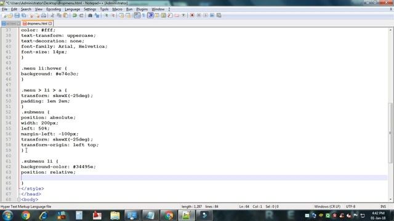Click the vertical scrollbar thumb
This screenshot has width=394, height=221.
coord(390,133)
